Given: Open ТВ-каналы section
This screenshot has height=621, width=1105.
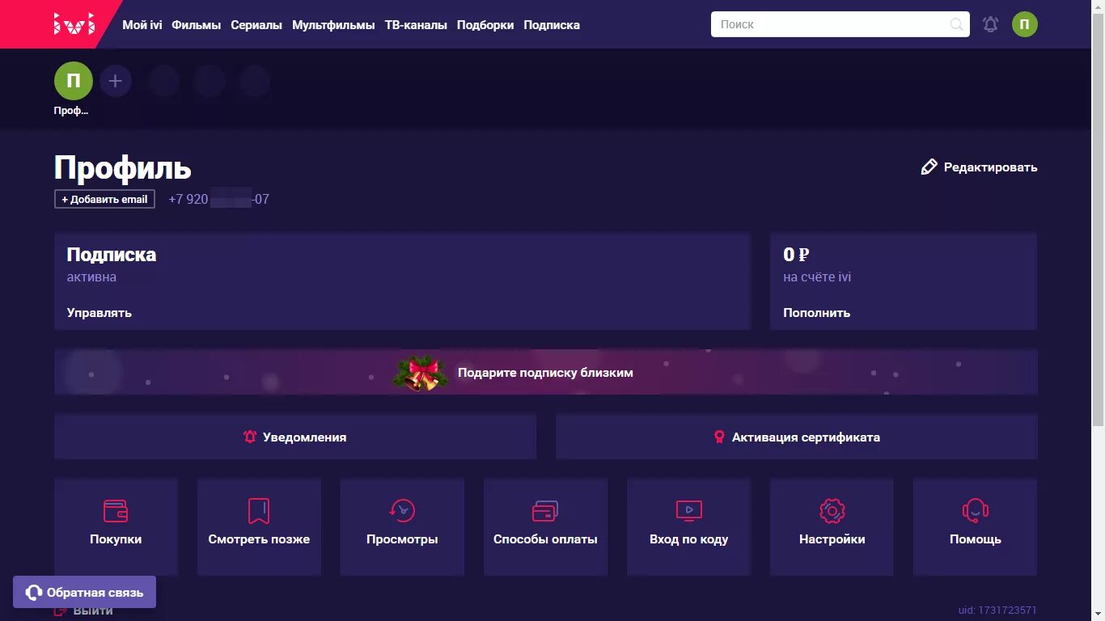Looking at the screenshot, I should pos(416,25).
